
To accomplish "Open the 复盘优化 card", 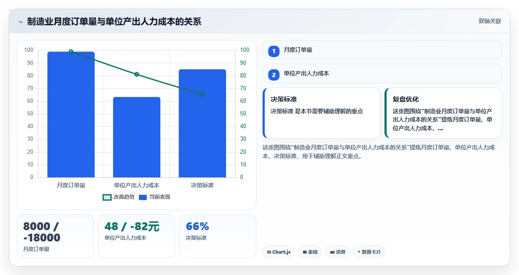I will (443, 113).
